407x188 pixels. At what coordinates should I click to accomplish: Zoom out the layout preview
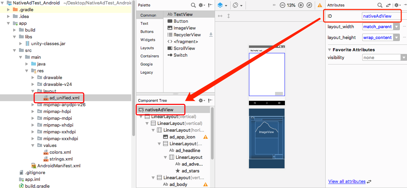tap(282, 5)
